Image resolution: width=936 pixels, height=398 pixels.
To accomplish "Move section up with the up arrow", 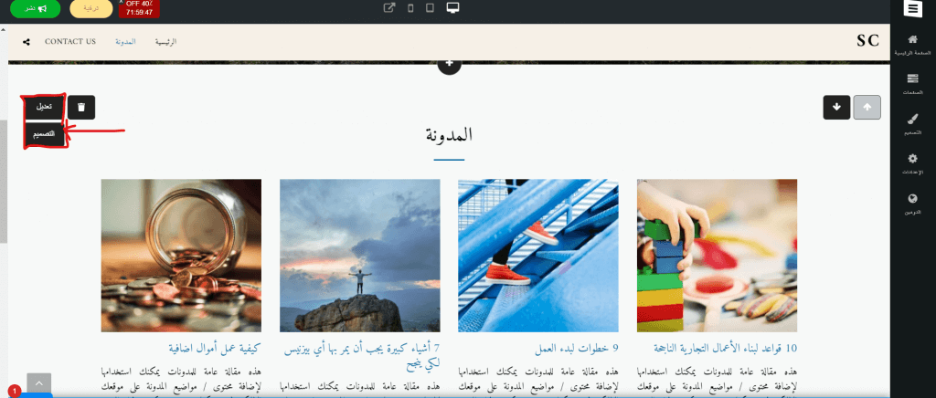I will click(x=867, y=107).
